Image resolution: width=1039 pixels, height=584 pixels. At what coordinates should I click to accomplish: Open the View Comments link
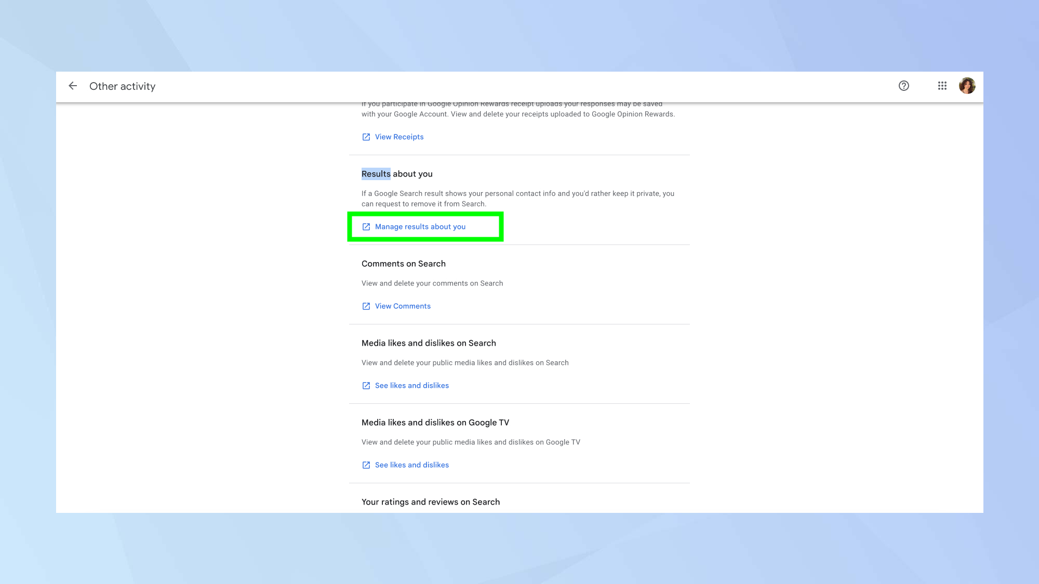coord(403,306)
